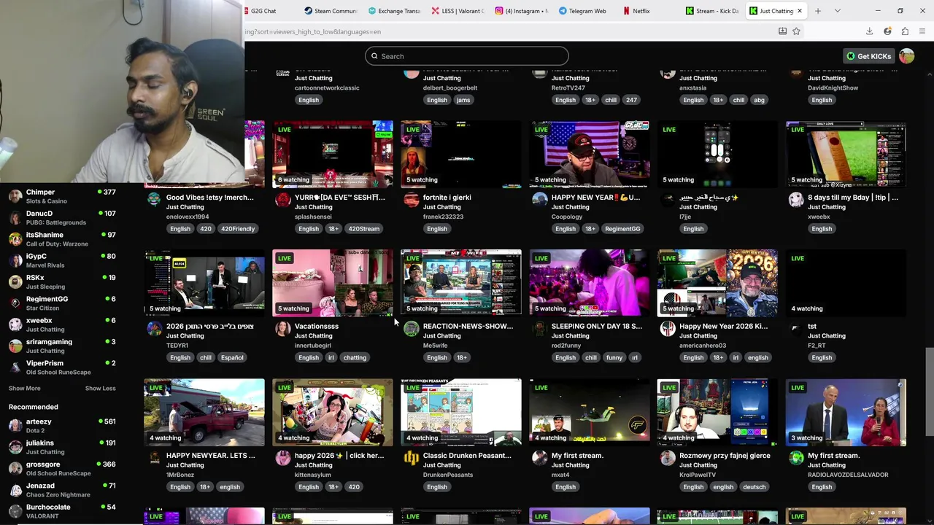Select the 420Friendly tag
The height and width of the screenshot is (525, 934).
tap(238, 229)
